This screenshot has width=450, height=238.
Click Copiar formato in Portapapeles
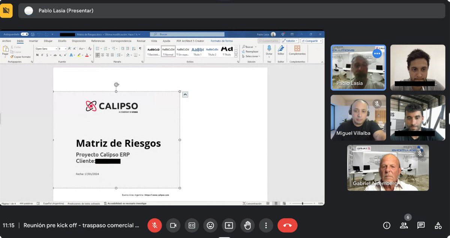click(21, 57)
